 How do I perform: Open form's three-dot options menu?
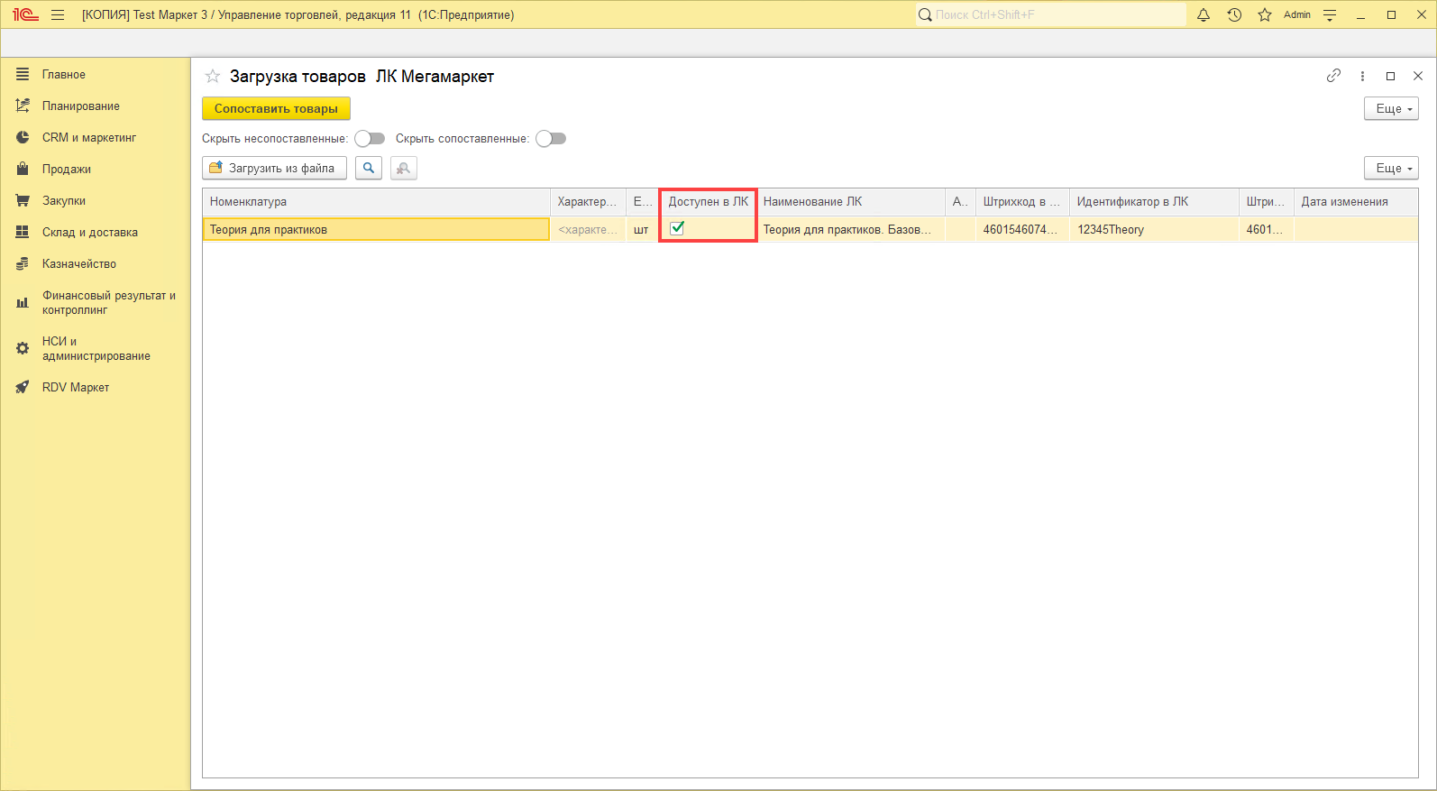tap(1362, 76)
